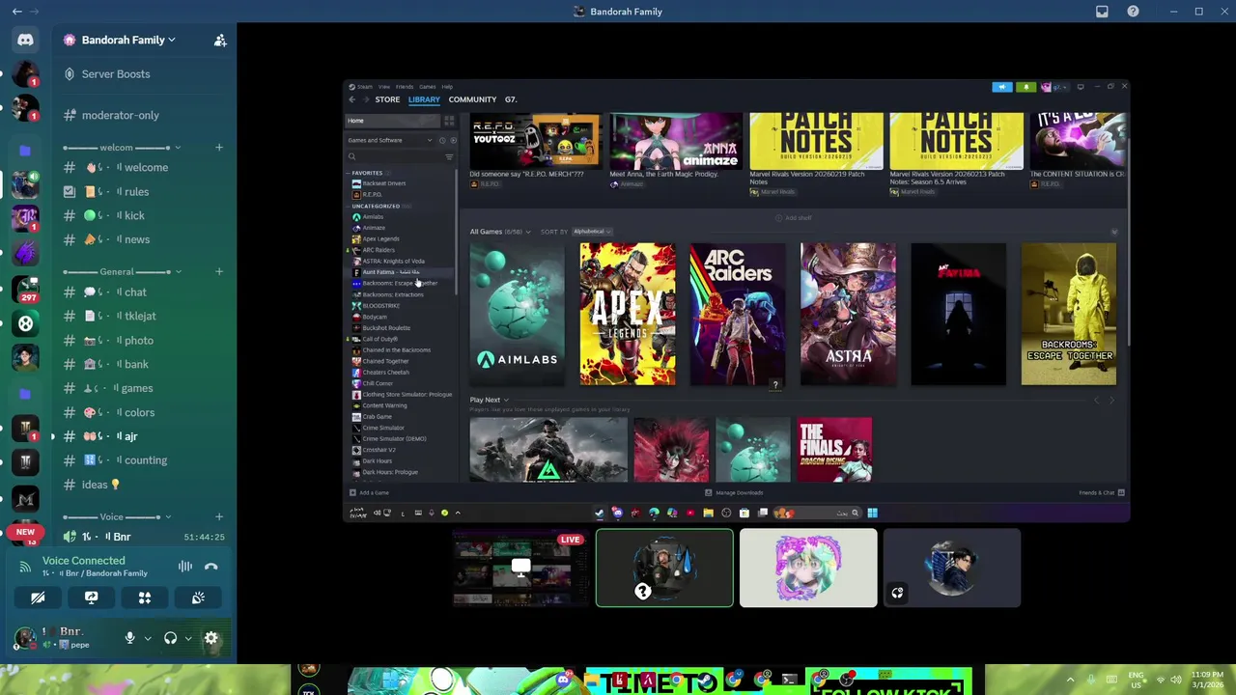Image resolution: width=1236 pixels, height=695 pixels.
Task: Open Discord help question mark icon
Action: pos(1133,12)
